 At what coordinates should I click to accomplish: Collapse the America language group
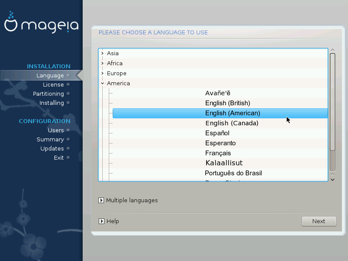[102, 84]
